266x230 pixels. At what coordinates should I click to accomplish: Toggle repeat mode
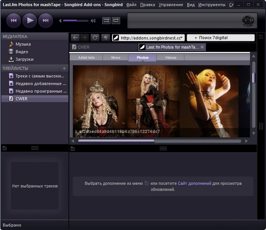116,21
